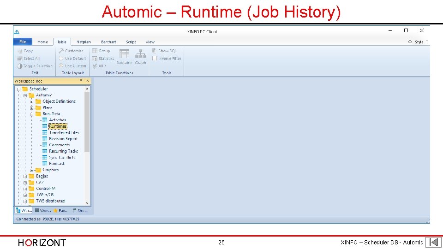Open the All dropdown in Table Functions
The height and width of the screenshot is (249, 443).
coord(100,66)
